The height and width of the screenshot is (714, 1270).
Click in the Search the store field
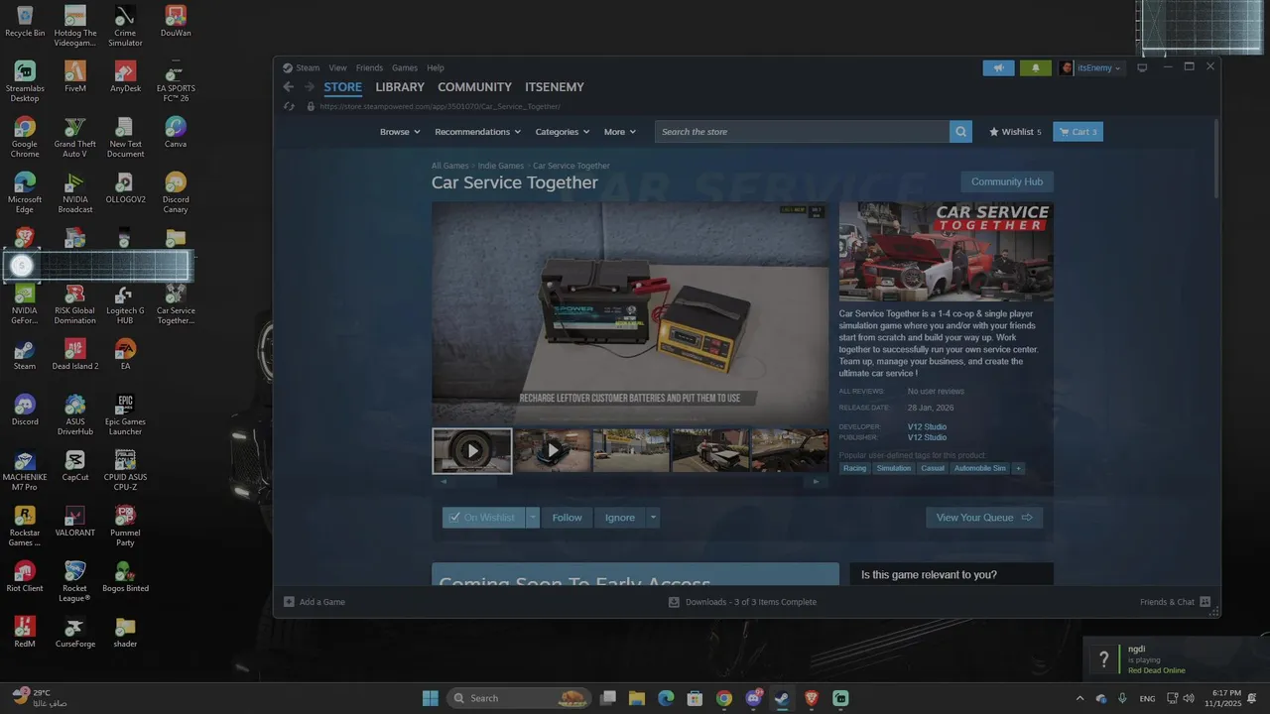click(802, 132)
